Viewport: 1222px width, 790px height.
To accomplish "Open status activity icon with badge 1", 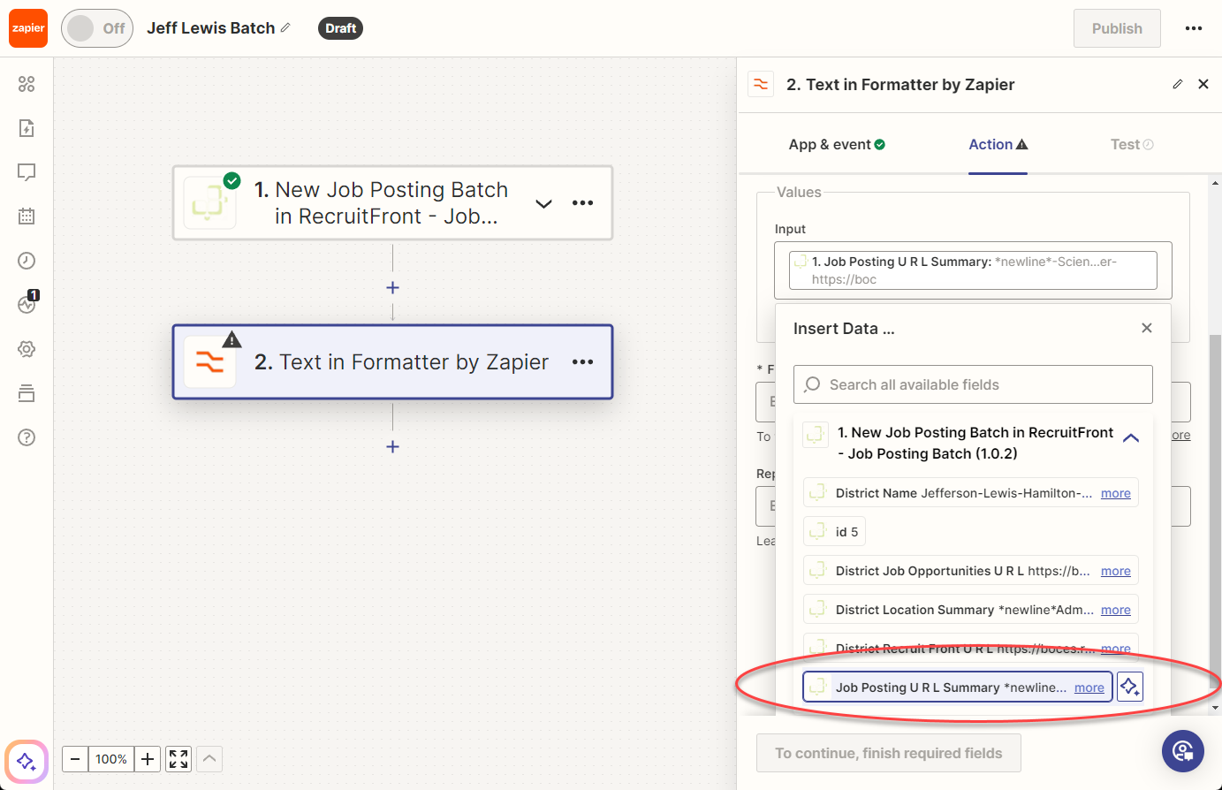I will pyautogui.click(x=27, y=303).
